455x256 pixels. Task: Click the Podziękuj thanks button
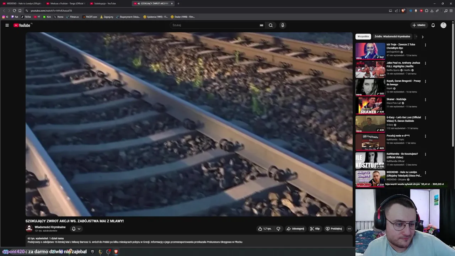(334, 229)
